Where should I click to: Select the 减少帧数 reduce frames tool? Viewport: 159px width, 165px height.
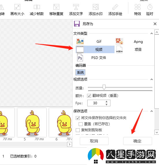click(37, 10)
